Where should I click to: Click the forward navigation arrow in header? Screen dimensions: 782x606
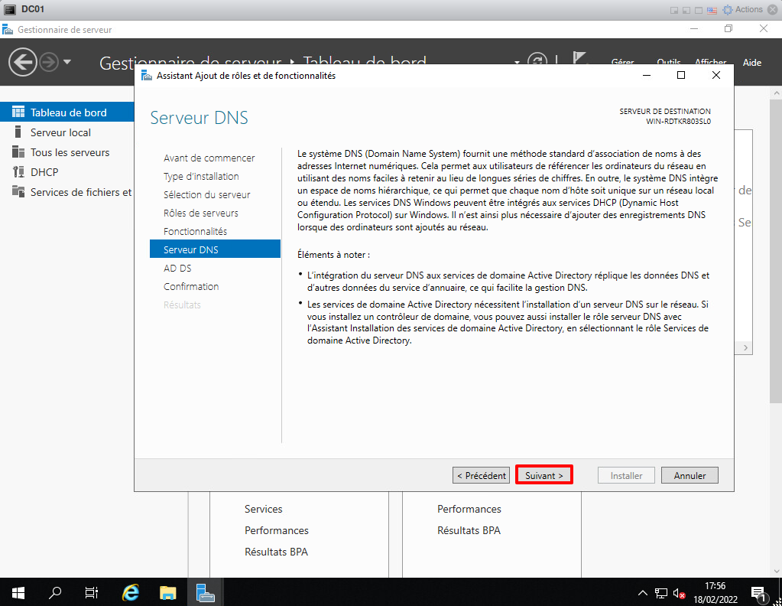pyautogui.click(x=49, y=62)
